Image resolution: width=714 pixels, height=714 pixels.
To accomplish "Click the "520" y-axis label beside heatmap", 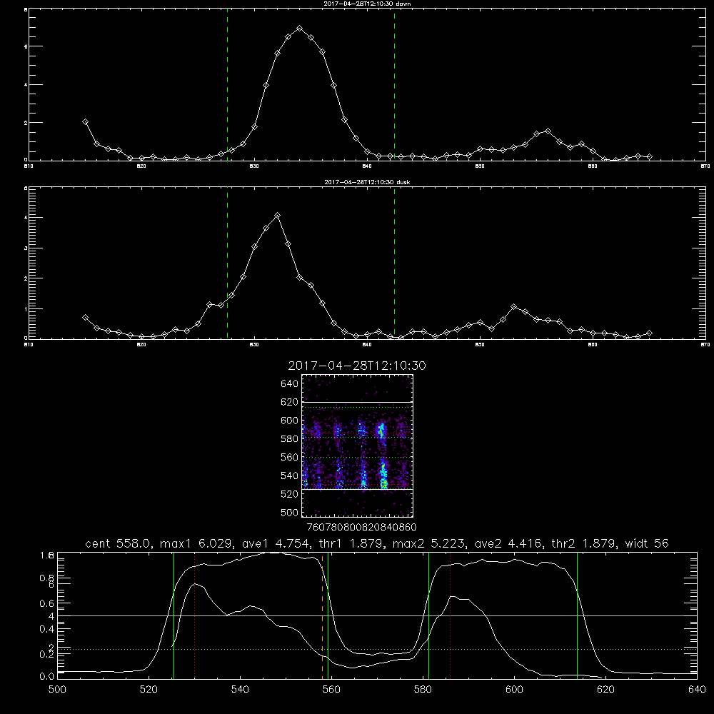I will [290, 494].
